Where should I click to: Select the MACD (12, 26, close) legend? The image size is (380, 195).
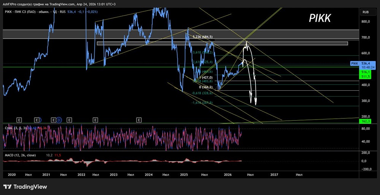click(21, 155)
